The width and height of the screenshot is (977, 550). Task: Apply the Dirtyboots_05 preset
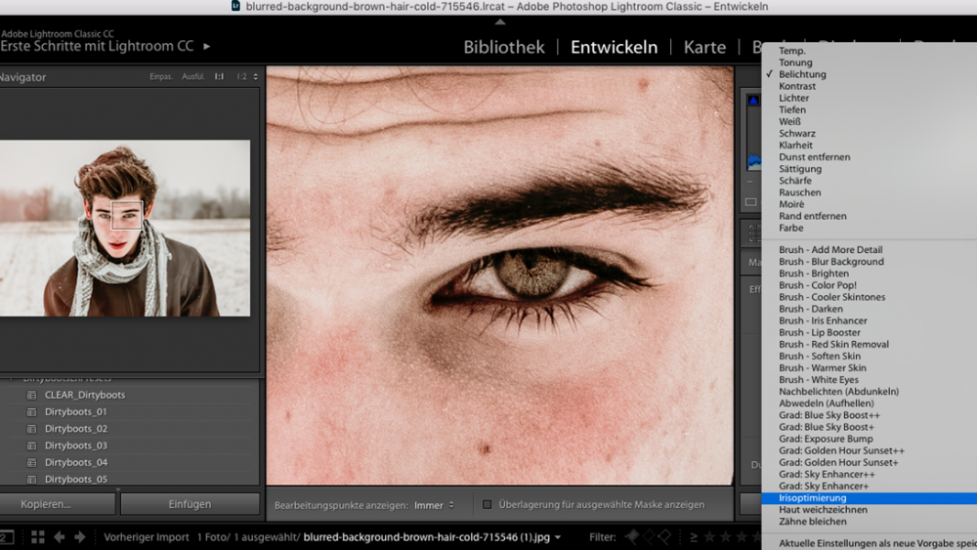click(x=75, y=479)
